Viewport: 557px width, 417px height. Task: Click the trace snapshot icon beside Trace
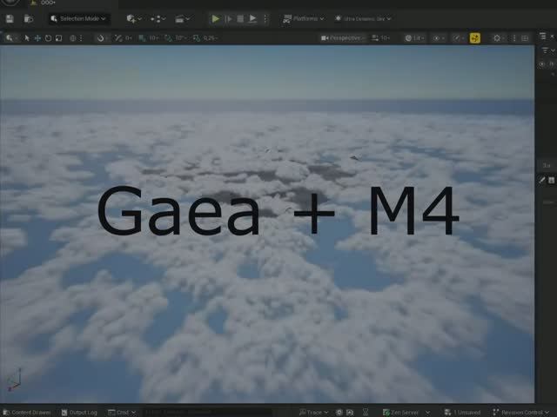point(339,413)
